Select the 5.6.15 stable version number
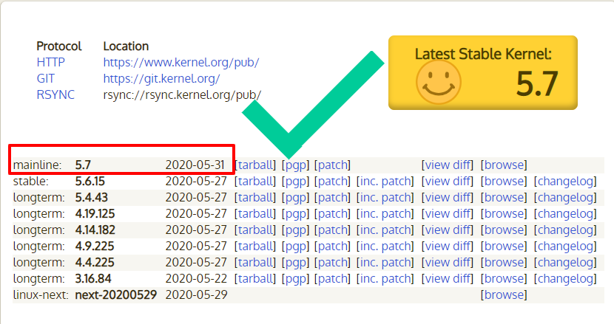The image size is (614, 324). pyautogui.click(x=90, y=182)
